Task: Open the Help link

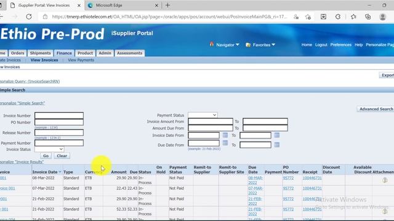Action: [358, 45]
